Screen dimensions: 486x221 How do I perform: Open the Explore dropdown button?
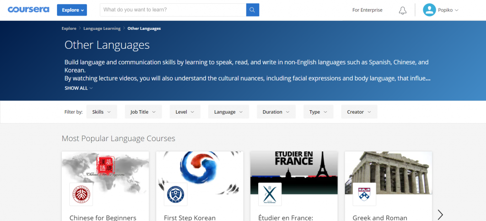click(x=72, y=10)
